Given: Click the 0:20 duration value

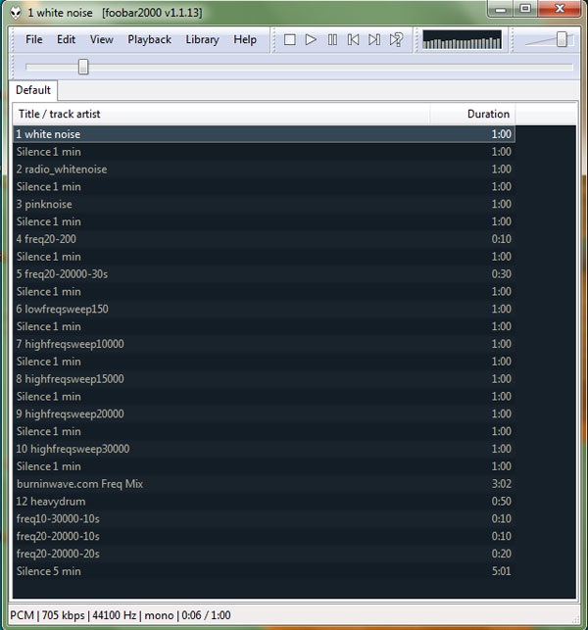Looking at the screenshot, I should [501, 554].
